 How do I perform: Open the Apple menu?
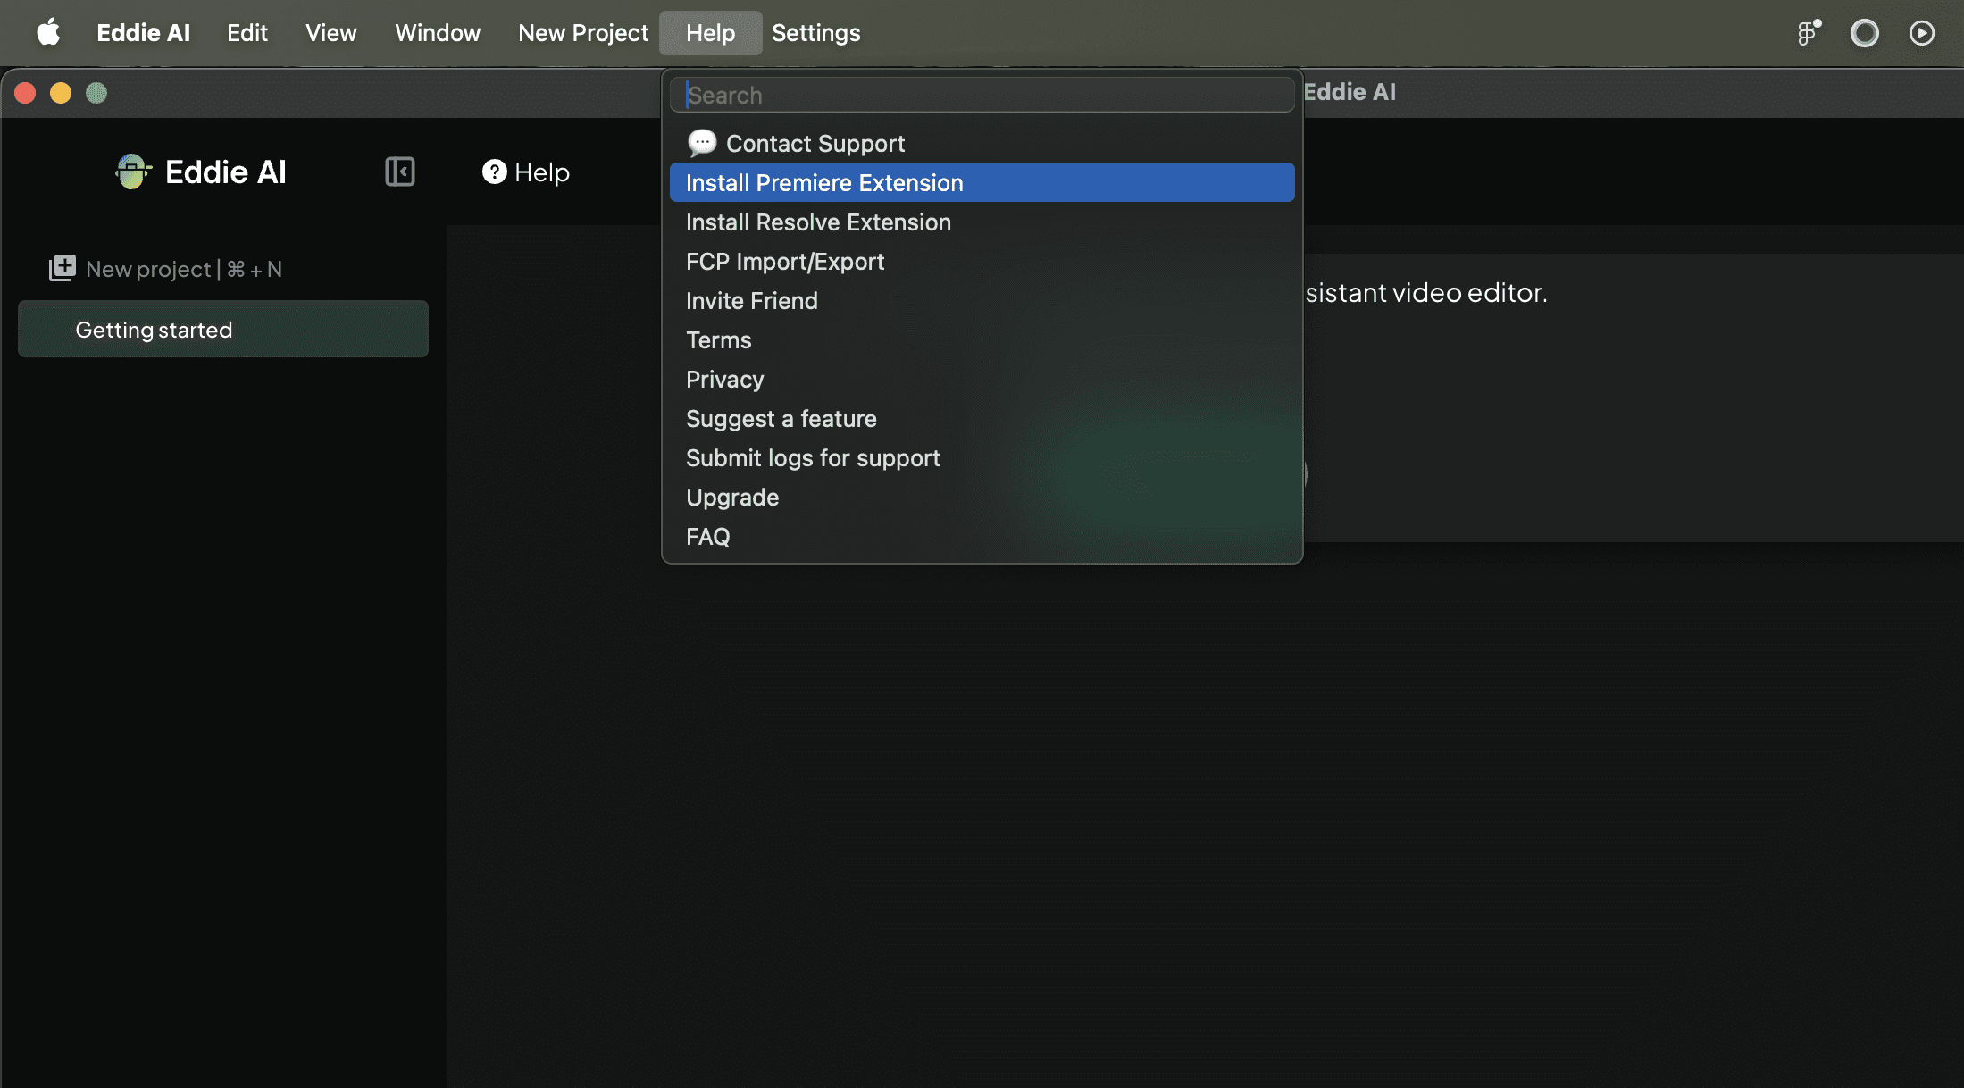point(48,33)
